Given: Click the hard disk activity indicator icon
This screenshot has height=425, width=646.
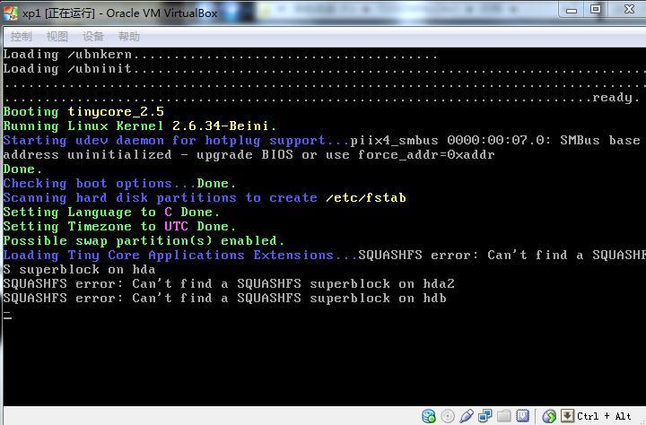Looking at the screenshot, I should point(429,416).
